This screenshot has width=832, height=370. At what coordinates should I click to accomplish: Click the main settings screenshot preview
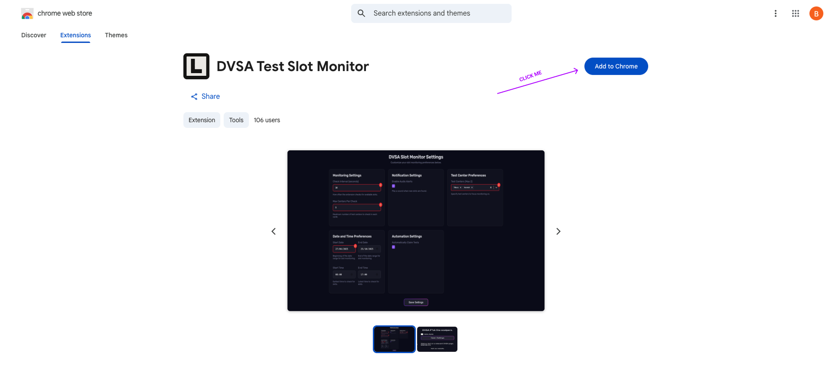tap(416, 230)
